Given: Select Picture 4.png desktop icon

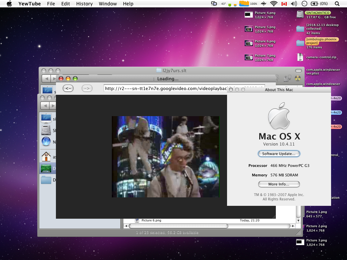Looking at the screenshot, I should pyautogui.click(x=249, y=15).
